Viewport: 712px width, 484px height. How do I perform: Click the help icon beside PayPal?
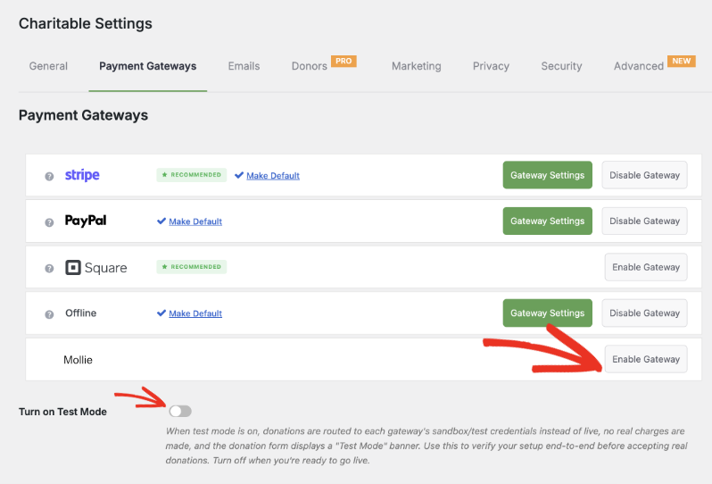(49, 222)
